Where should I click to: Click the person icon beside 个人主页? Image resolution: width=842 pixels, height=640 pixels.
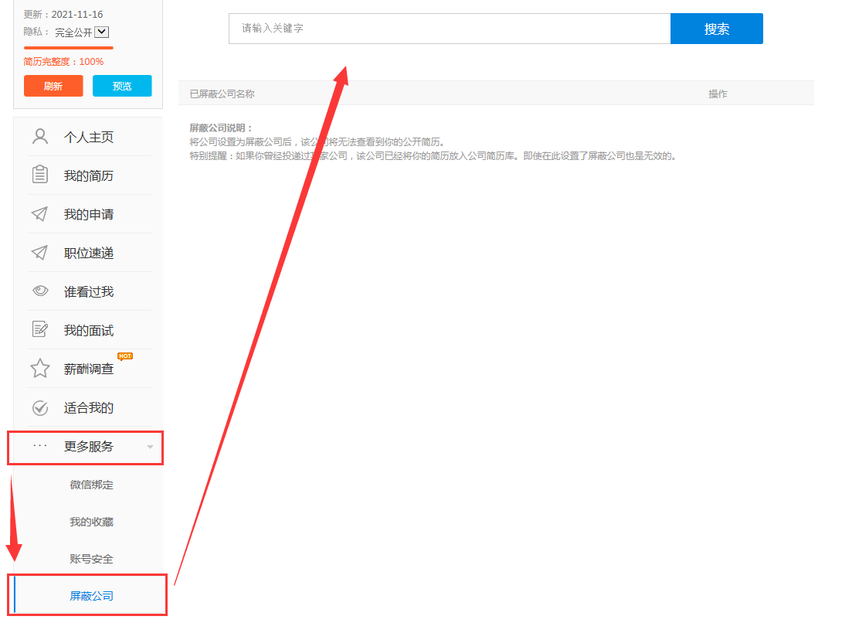[40, 137]
